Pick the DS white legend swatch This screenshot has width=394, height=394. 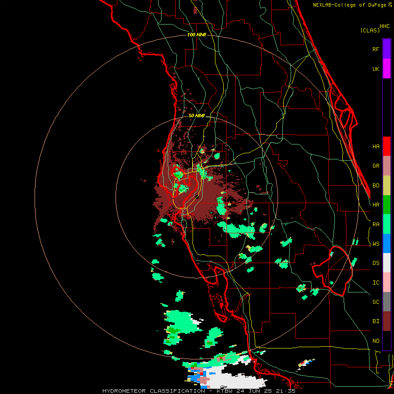387,263
